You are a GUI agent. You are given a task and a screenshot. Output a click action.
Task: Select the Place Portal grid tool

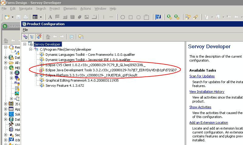(72, 17)
